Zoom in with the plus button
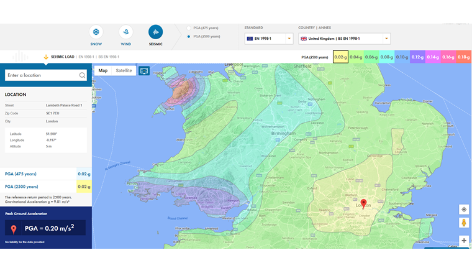Image resolution: width=472 pixels, height=273 pixels. click(x=464, y=241)
